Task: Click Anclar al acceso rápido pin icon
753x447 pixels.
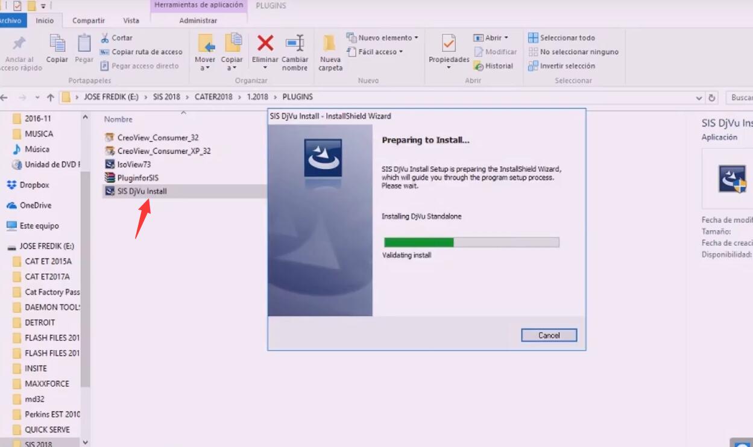Action: (x=19, y=44)
